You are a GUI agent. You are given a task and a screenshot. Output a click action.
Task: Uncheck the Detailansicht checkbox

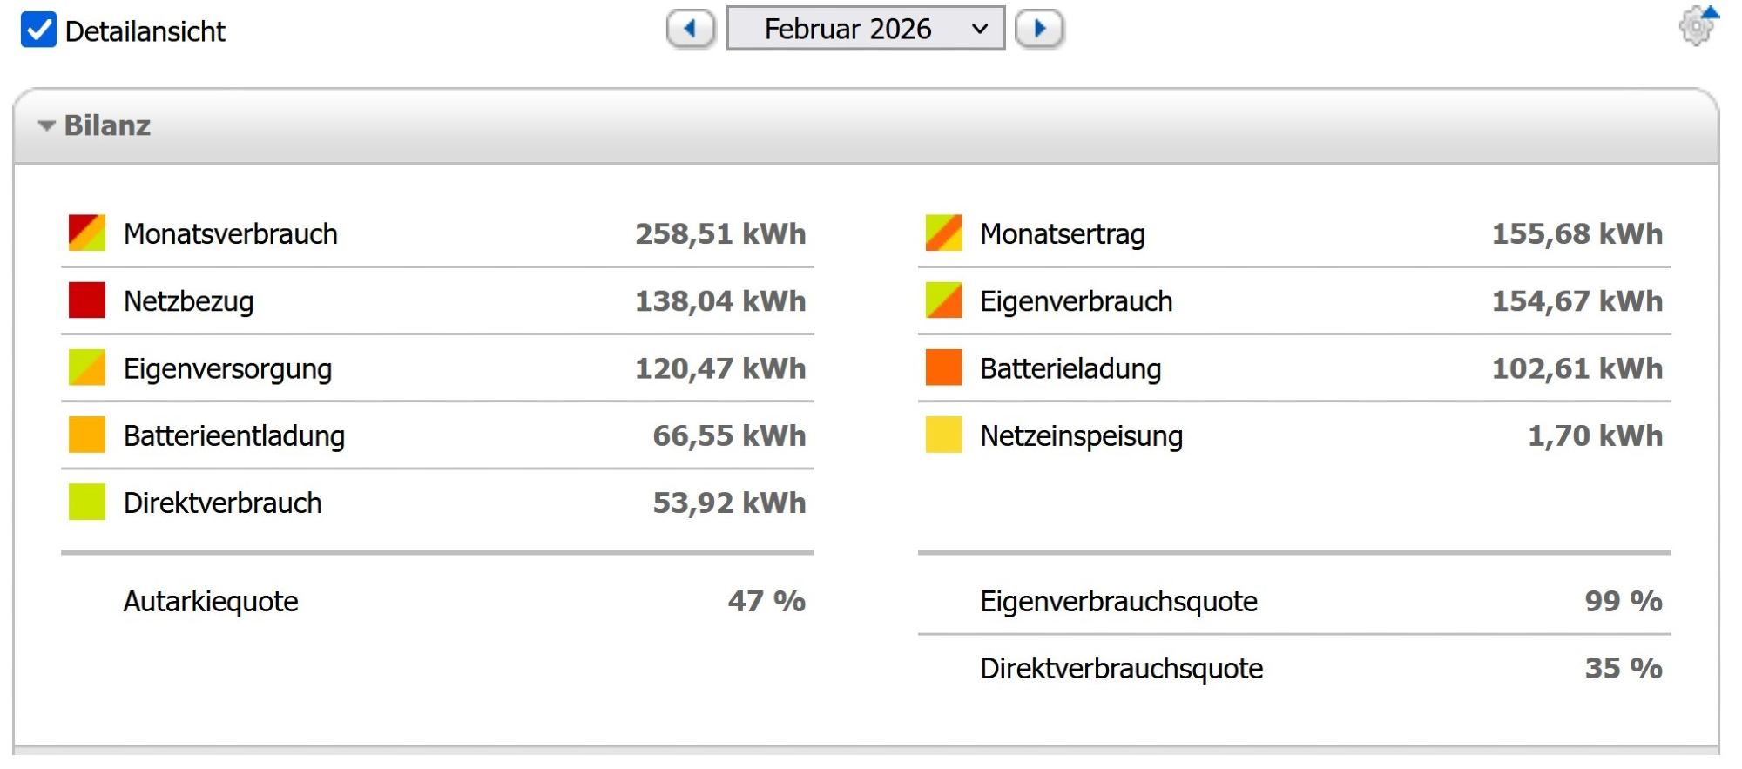click(38, 30)
